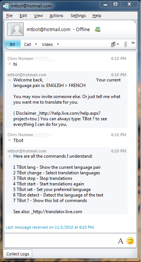Open the smiley emoticon picker
This screenshot has width=141, height=262.
tap(130, 241)
